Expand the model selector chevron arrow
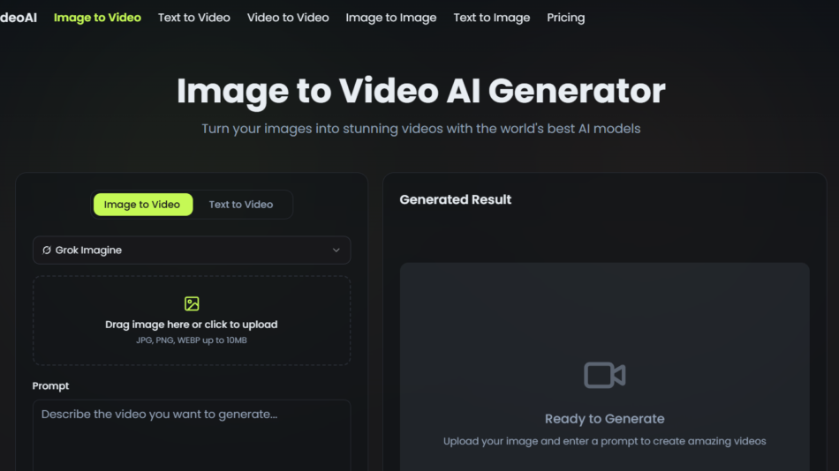The width and height of the screenshot is (839, 471). coord(336,250)
